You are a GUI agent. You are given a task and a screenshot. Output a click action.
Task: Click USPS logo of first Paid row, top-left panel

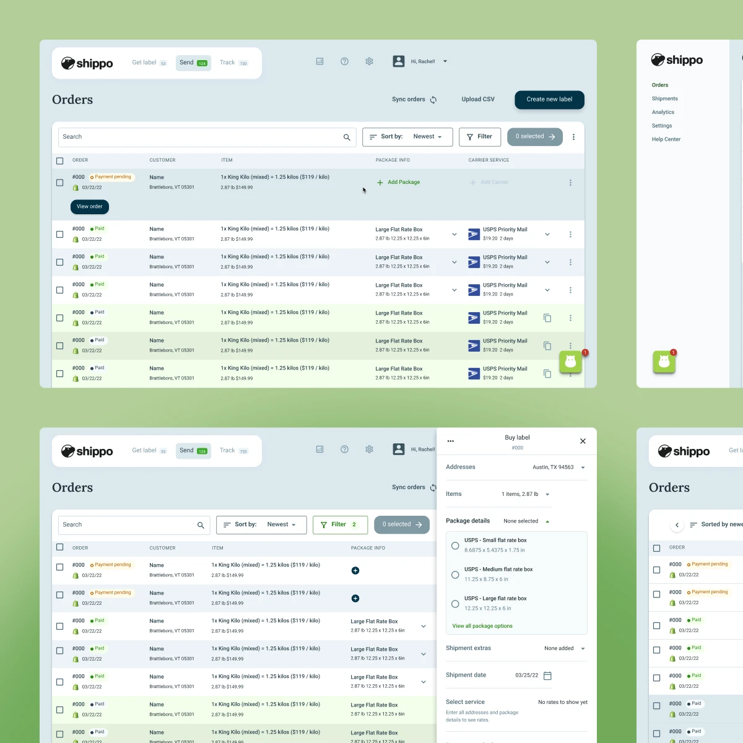click(474, 234)
